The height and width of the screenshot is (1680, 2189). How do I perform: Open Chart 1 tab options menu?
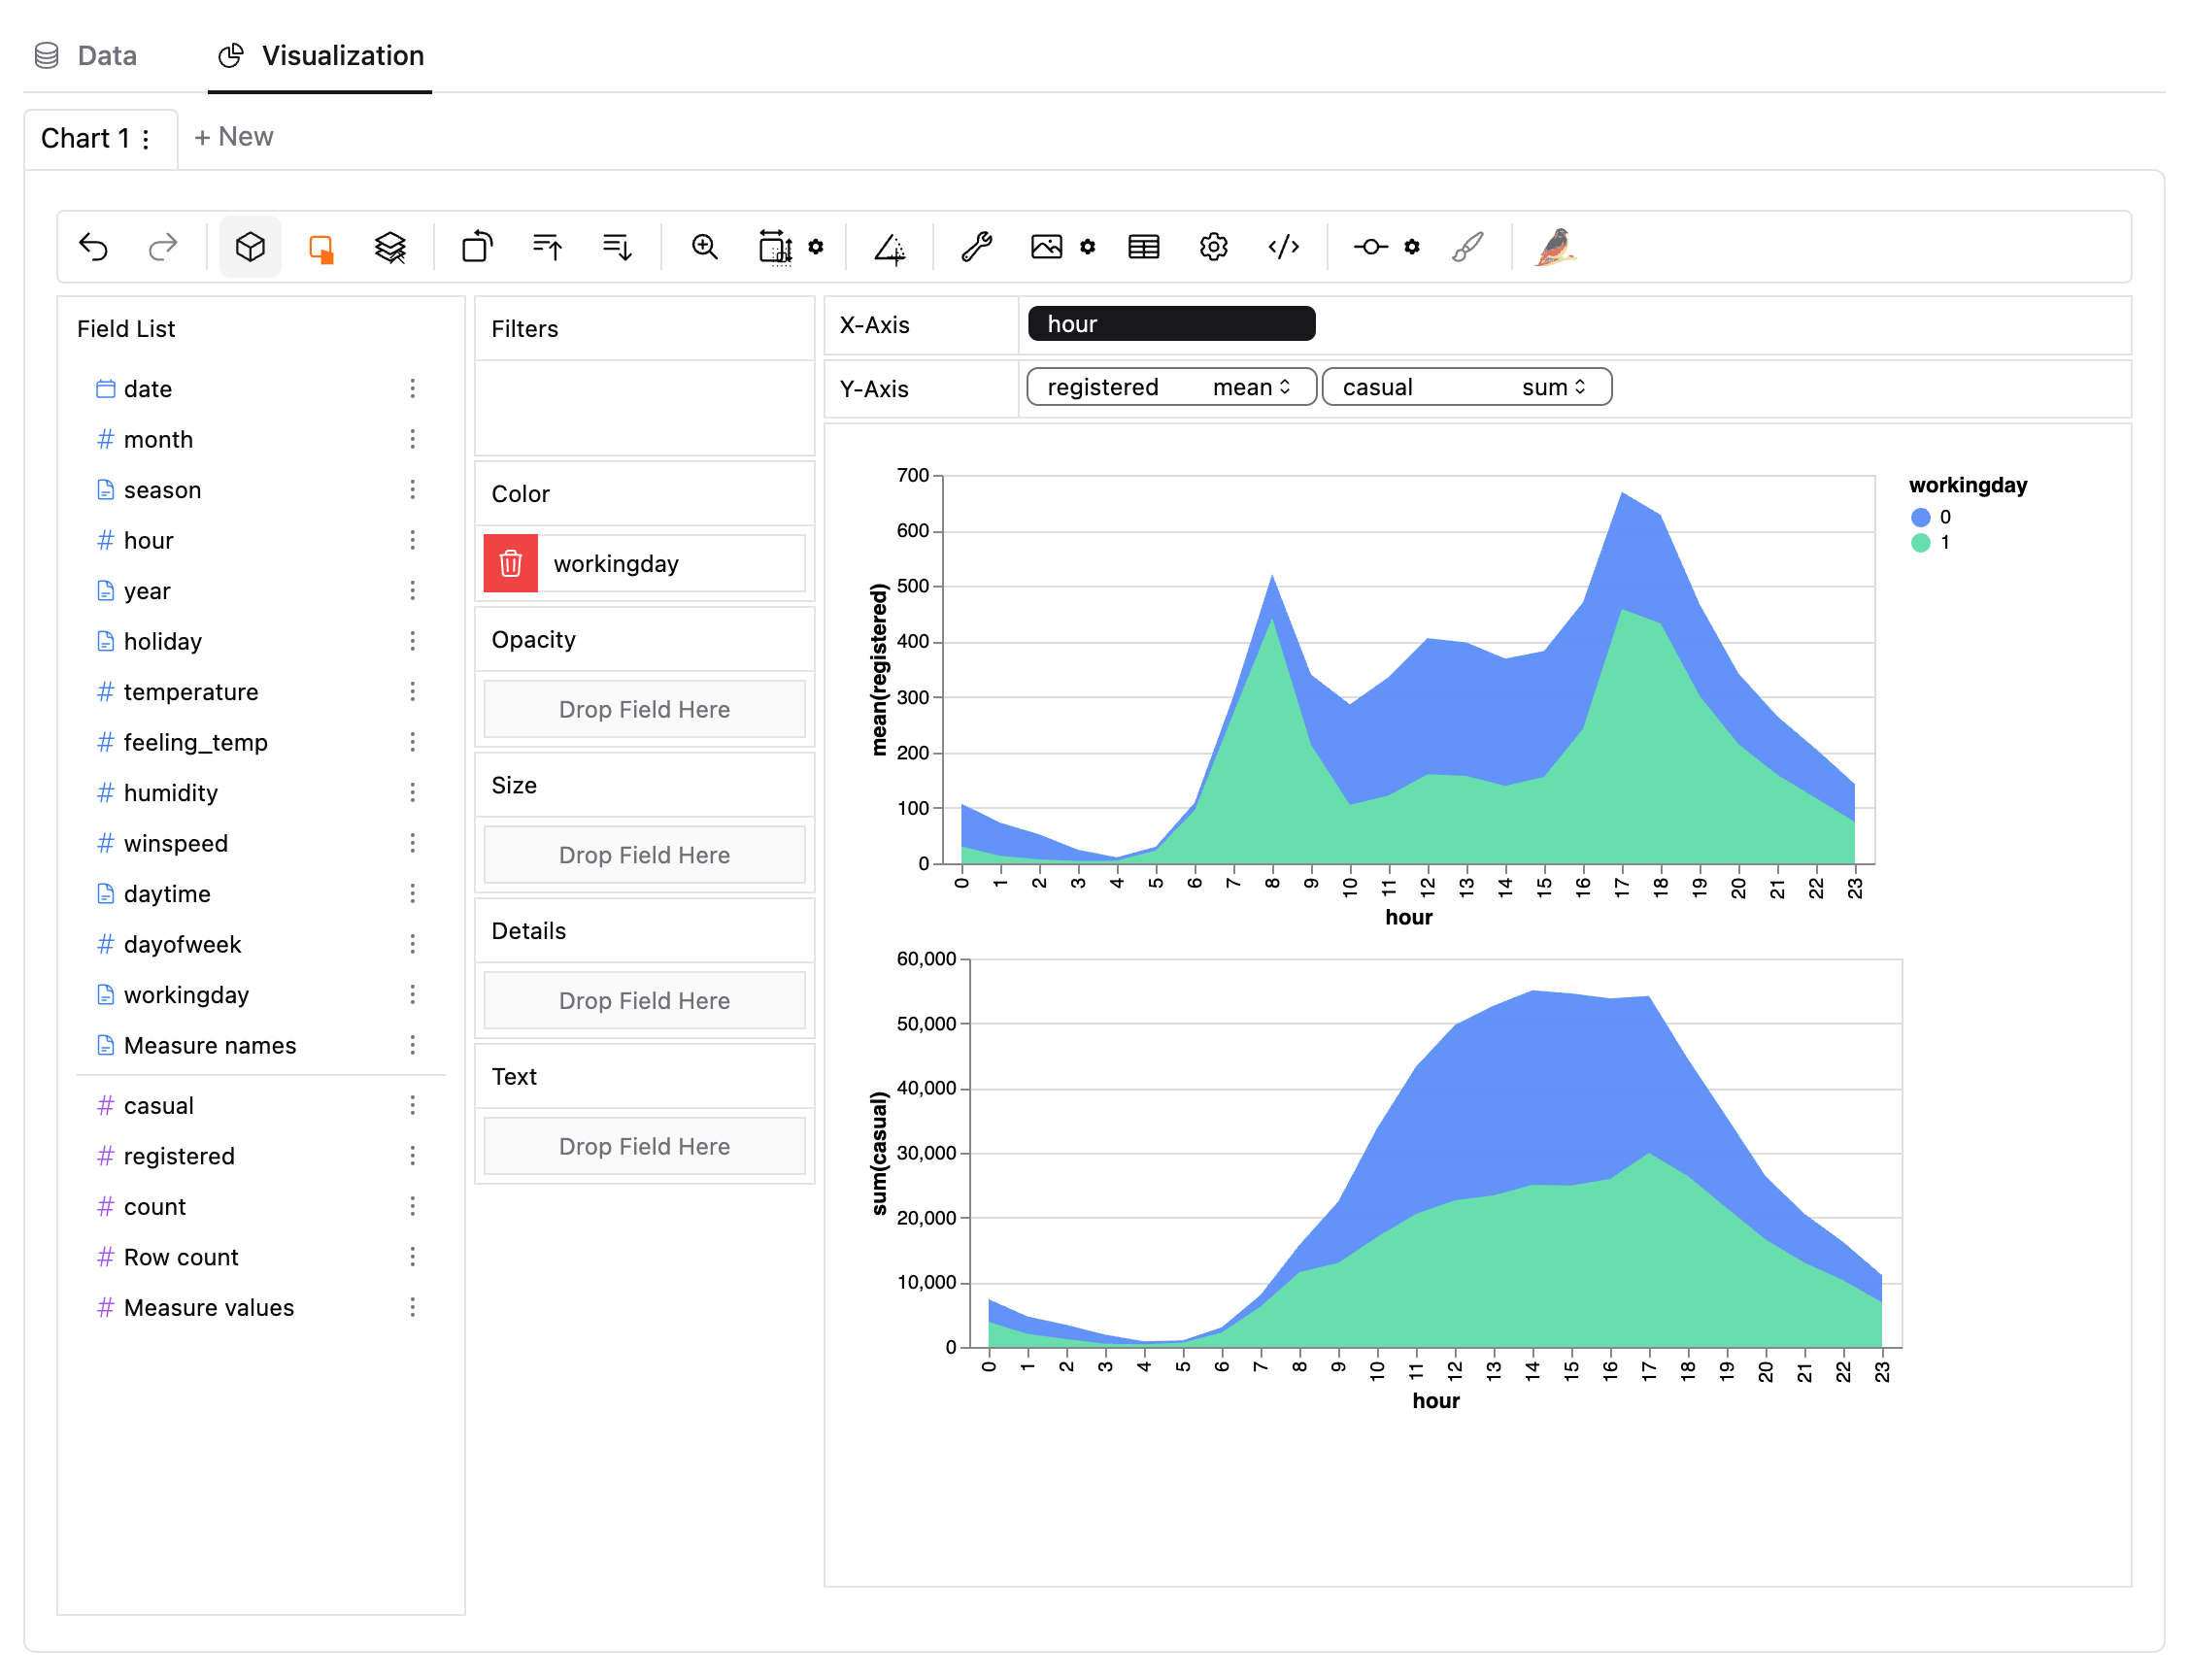point(146,139)
